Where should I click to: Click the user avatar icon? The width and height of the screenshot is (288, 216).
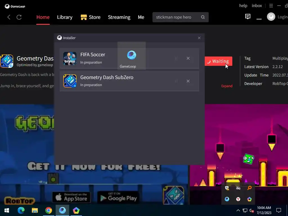(271, 17)
